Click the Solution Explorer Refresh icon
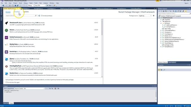This screenshot has width=191, height=107. coord(176,11)
